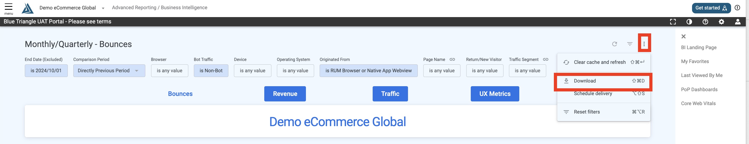The width and height of the screenshot is (749, 144).
Task: Open Return/New Visitor filter is any value
Action: pyautogui.click(x=484, y=71)
